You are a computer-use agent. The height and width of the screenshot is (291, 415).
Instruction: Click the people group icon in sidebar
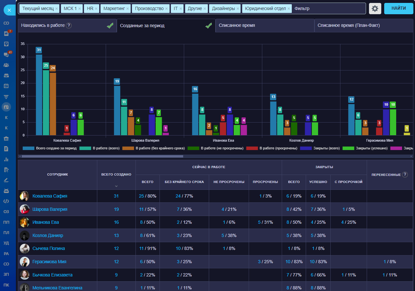(x=6, y=65)
